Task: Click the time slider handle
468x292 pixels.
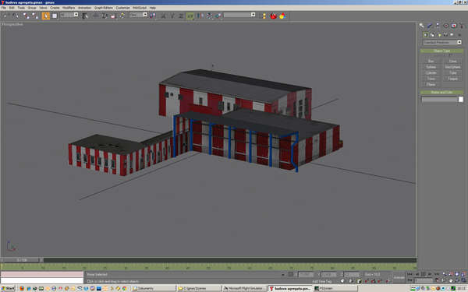Action: point(22,260)
